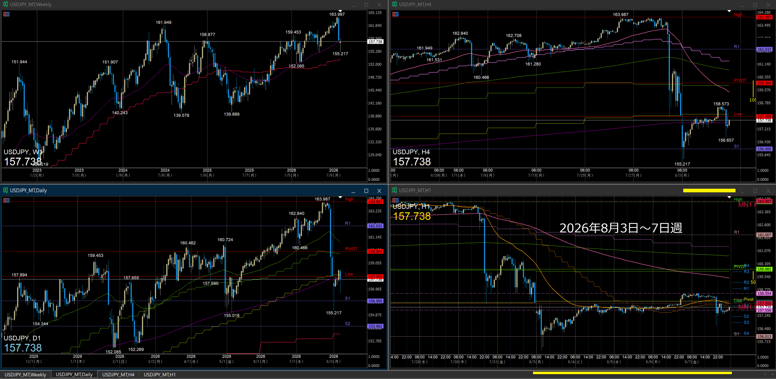Open the one-click trading panel icon on the H1 chart
This screenshot has width=776, height=379.
(x=395, y=200)
